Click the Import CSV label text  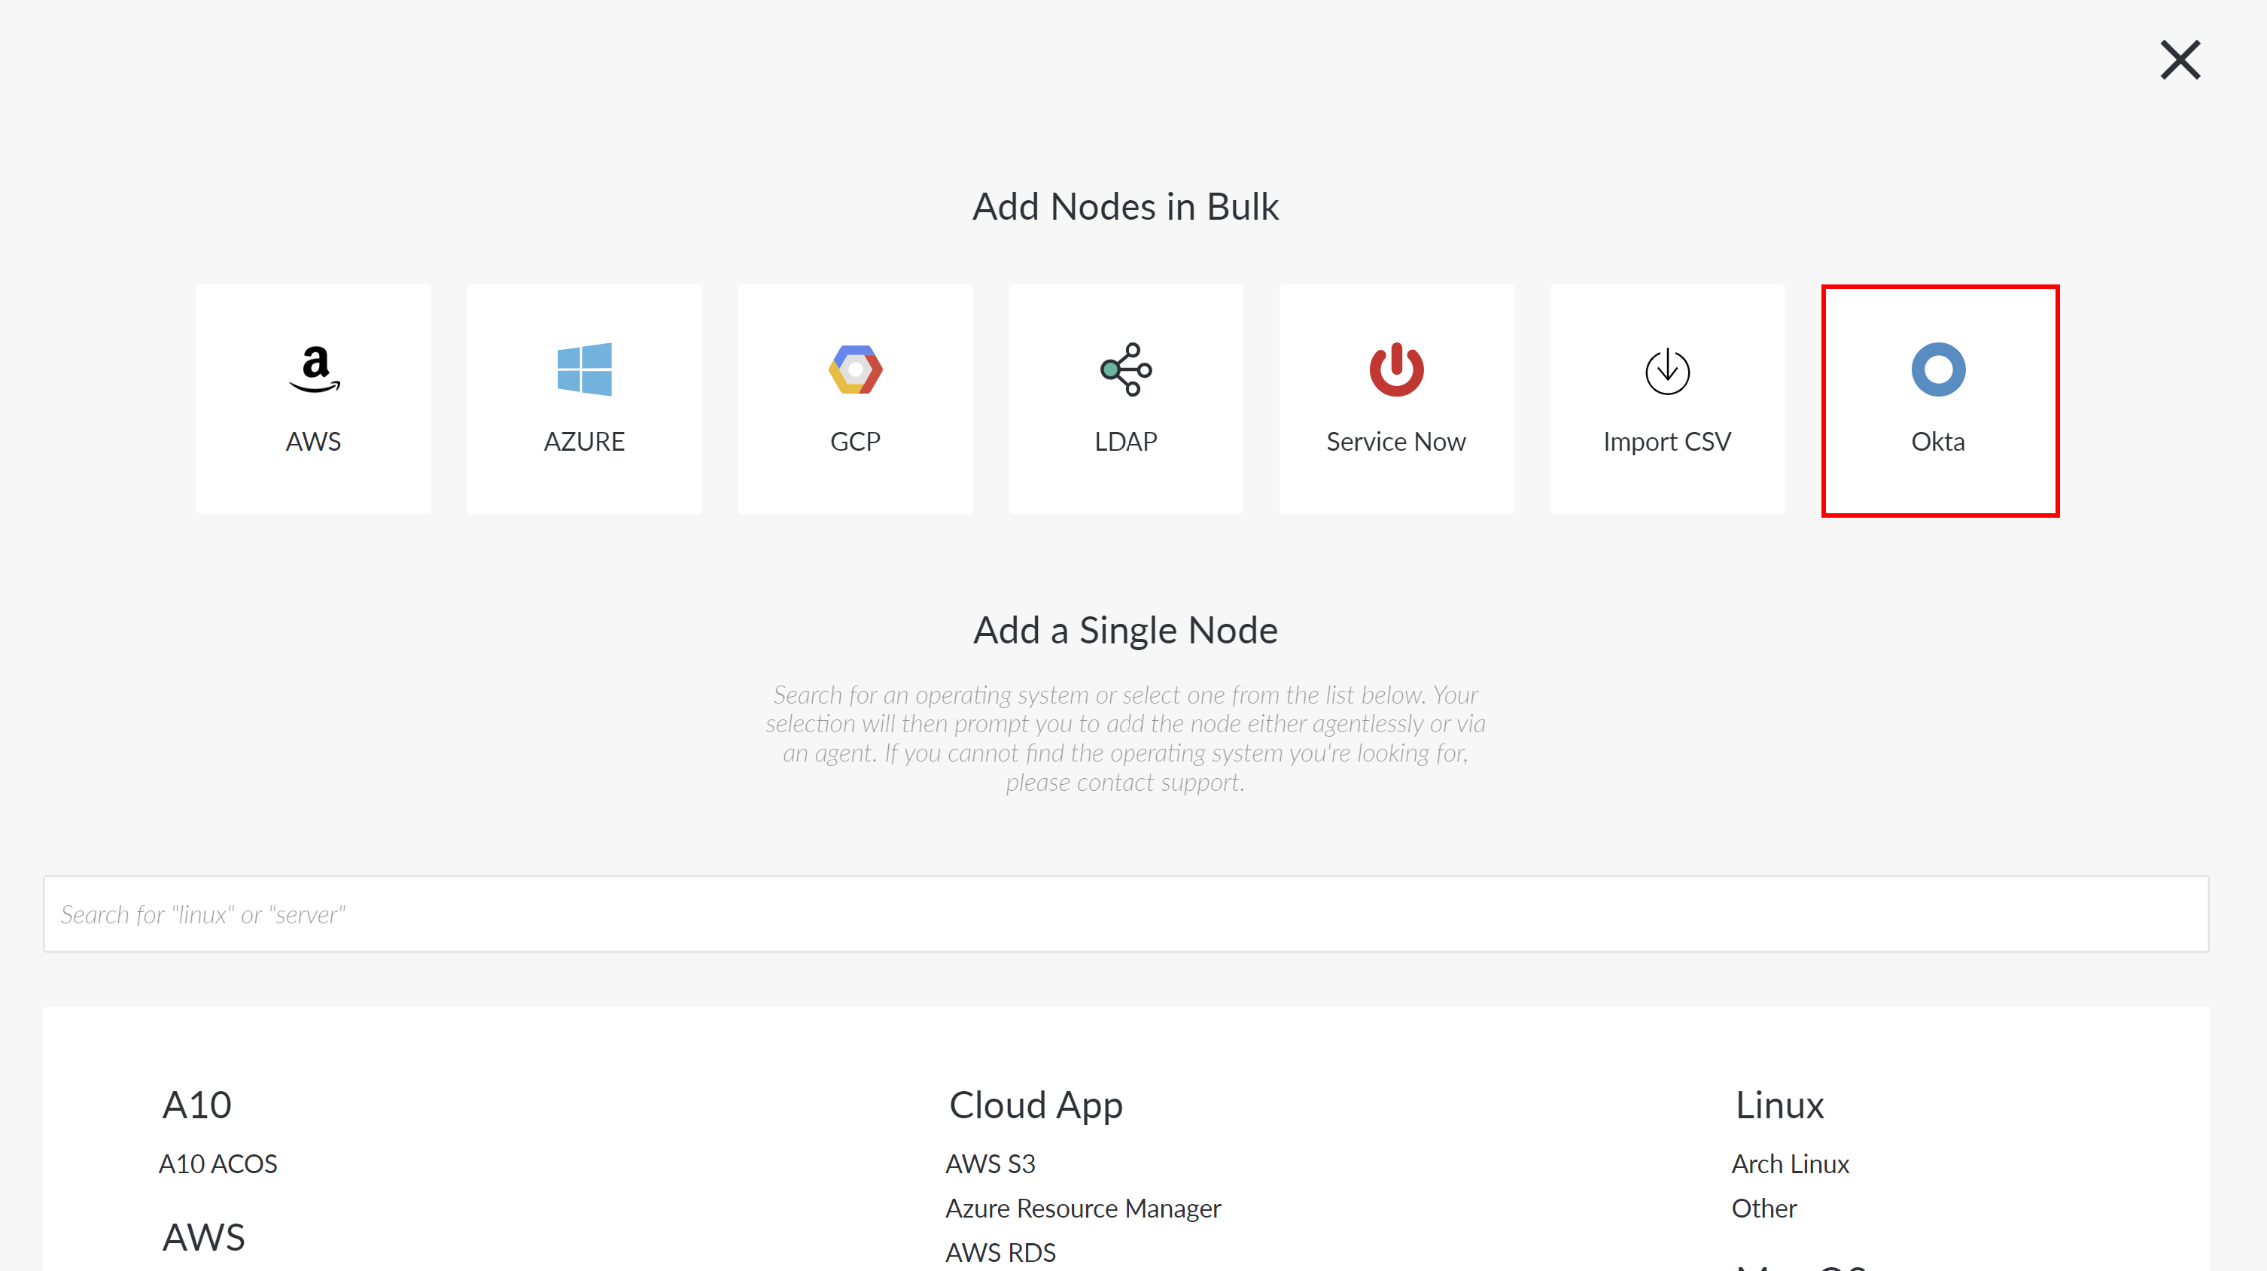[1667, 441]
